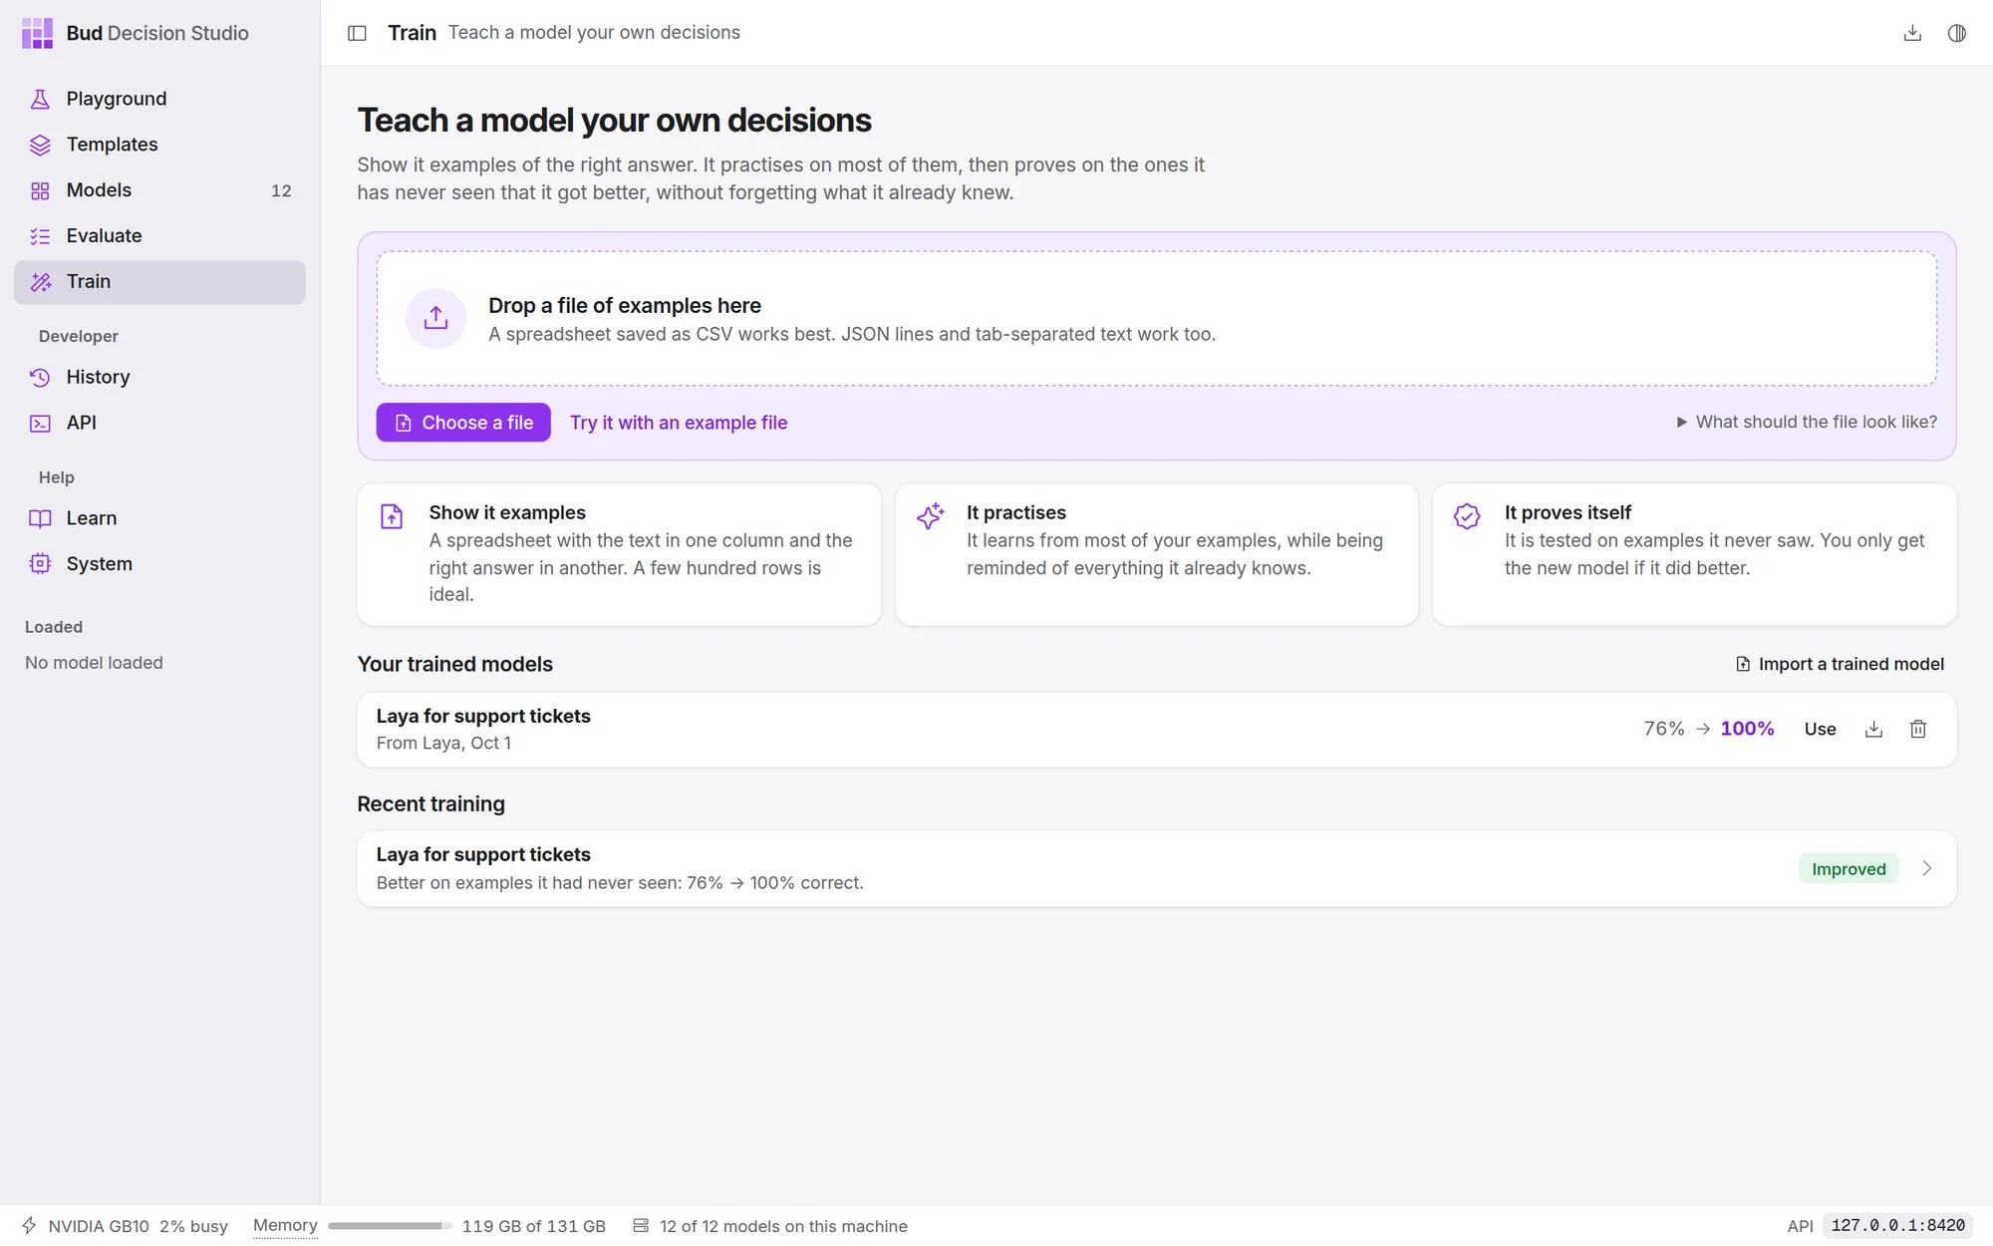Image resolution: width=1993 pixels, height=1246 pixels.
Task: Click the Models grid icon
Action: [40, 190]
